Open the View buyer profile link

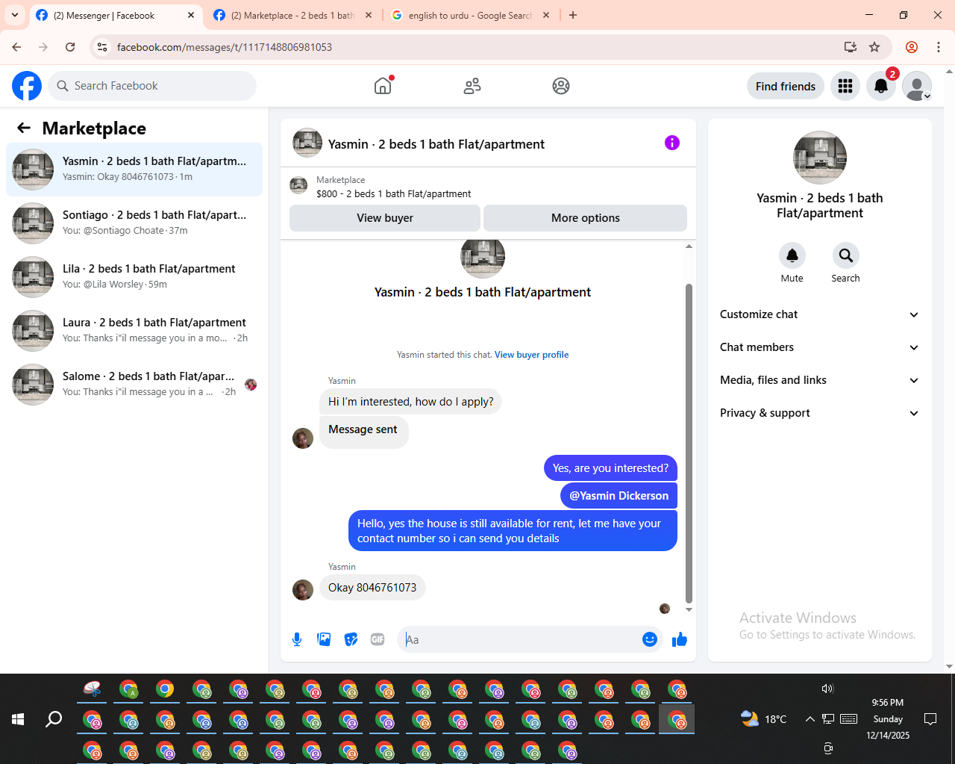[531, 355]
